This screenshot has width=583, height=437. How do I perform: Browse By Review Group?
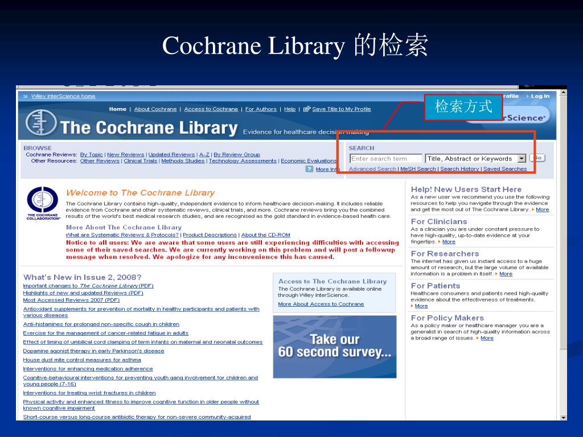[236, 155]
